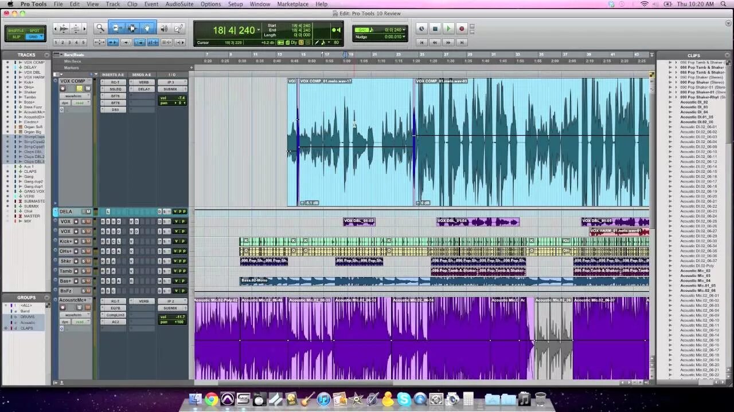Select DRUMS group in Groups list
Viewport: 734px width, 412px height.
28,316
